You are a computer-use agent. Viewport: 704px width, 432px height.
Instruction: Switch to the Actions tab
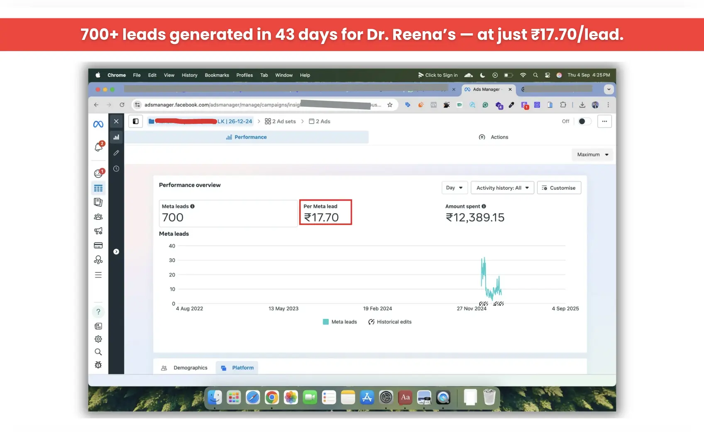click(494, 137)
